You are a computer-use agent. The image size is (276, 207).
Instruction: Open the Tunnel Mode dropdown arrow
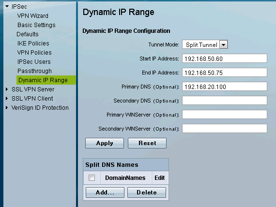pyautogui.click(x=224, y=44)
